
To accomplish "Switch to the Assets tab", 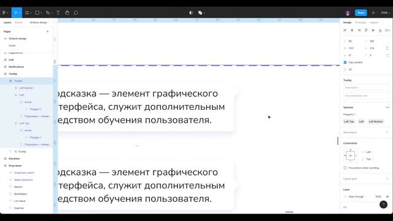I will [18, 23].
